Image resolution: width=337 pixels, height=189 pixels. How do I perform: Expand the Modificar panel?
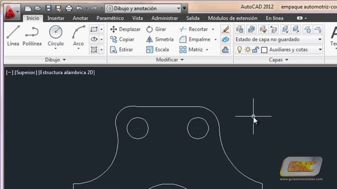[170, 60]
